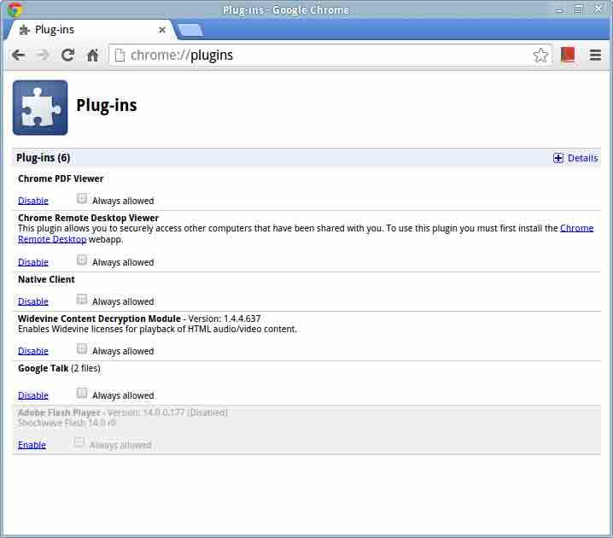Click the puzzle icon on the Plug-ins tab
Image resolution: width=613 pixels, height=538 pixels.
[25, 30]
